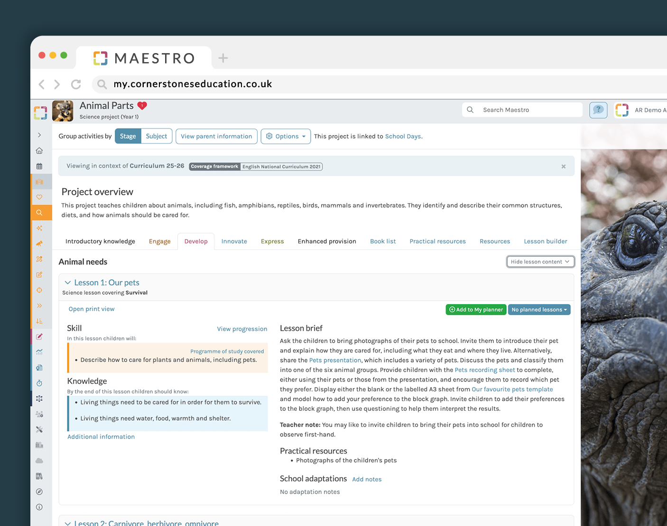Open the stopwatch timer icon in the sidebar

[x=39, y=383]
